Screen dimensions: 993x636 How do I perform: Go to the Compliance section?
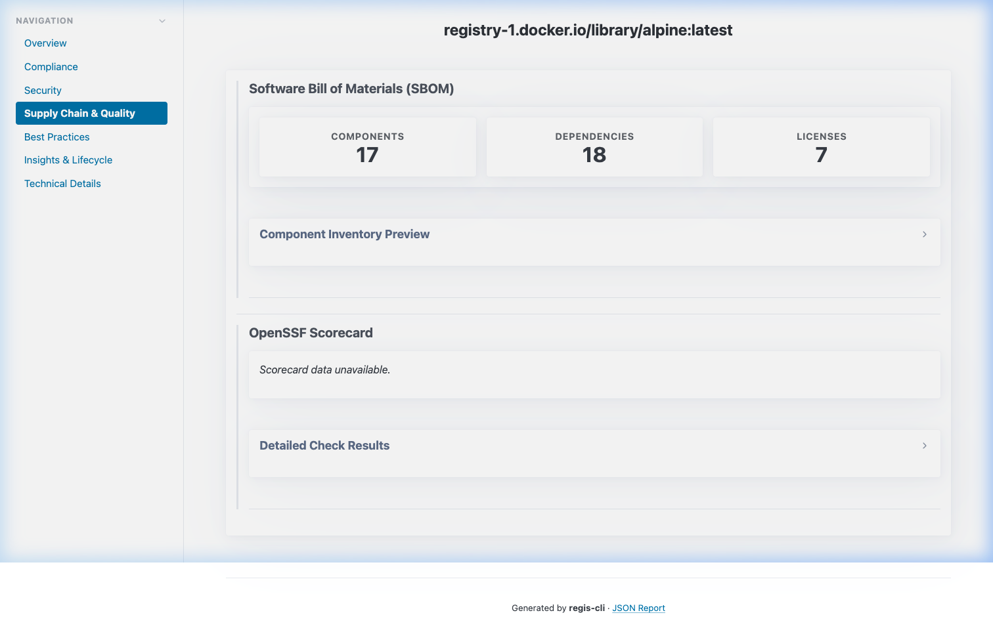[x=51, y=67]
